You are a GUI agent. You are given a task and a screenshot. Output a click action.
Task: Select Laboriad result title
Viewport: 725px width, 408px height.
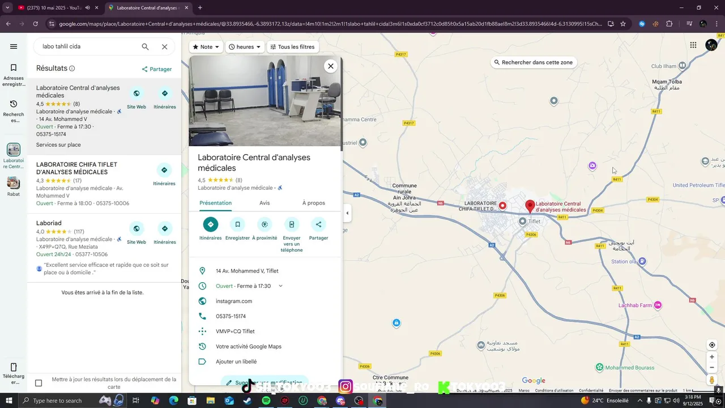point(49,223)
